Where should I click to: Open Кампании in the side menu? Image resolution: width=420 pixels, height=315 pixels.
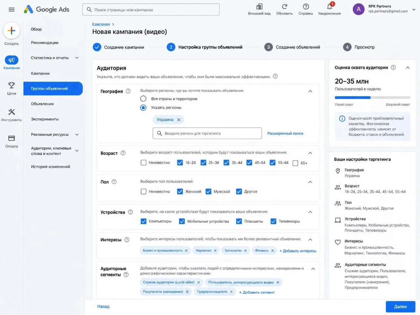tap(40, 73)
